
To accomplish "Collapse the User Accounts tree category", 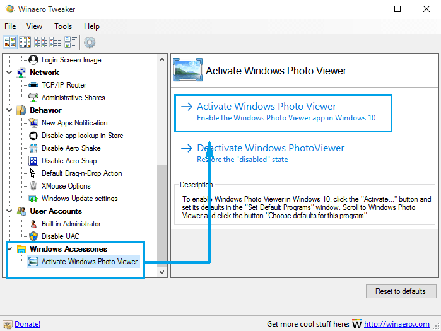I will tap(9, 211).
